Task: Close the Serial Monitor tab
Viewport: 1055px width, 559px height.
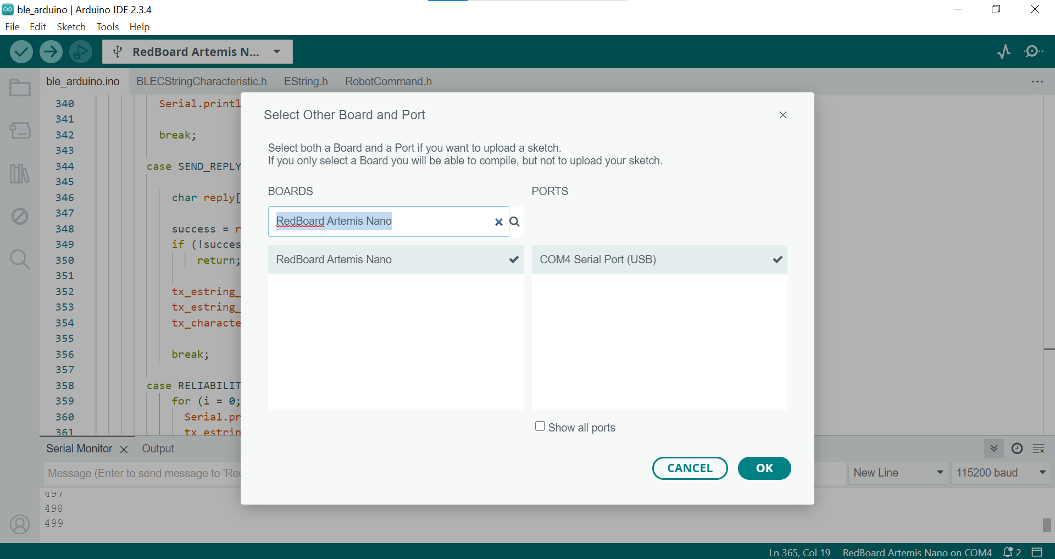Action: pos(124,450)
